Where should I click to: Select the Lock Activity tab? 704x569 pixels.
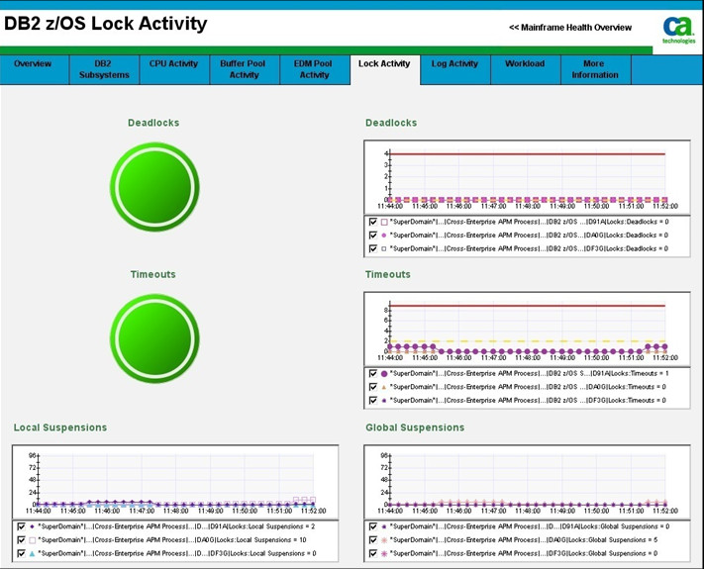coord(385,69)
